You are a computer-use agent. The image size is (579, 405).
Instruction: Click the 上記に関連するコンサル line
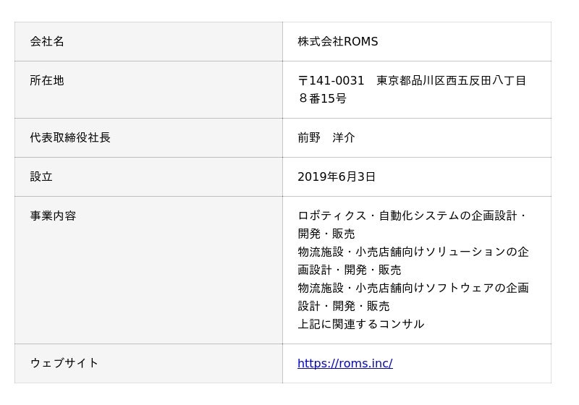coord(360,324)
